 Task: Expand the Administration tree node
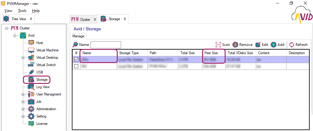23,109
